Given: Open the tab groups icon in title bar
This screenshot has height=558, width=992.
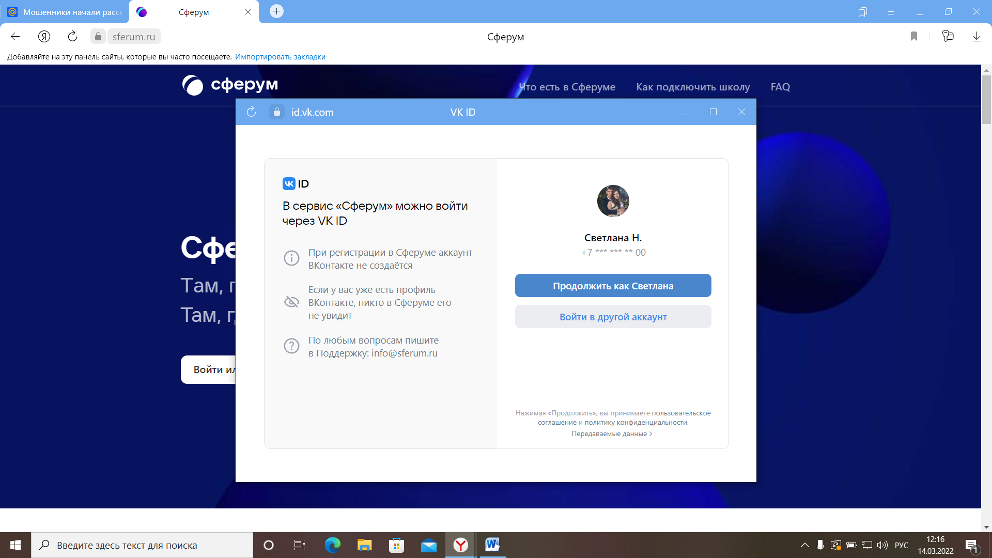Looking at the screenshot, I should click(x=862, y=11).
